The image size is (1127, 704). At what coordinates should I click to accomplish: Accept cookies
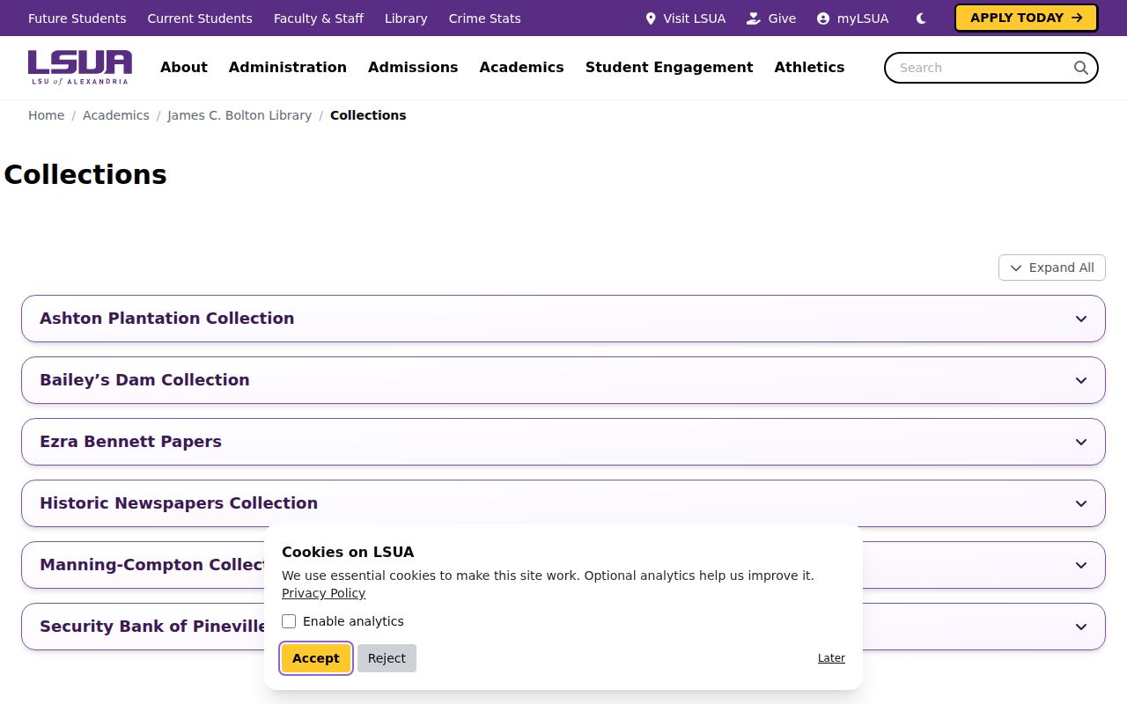click(x=316, y=658)
